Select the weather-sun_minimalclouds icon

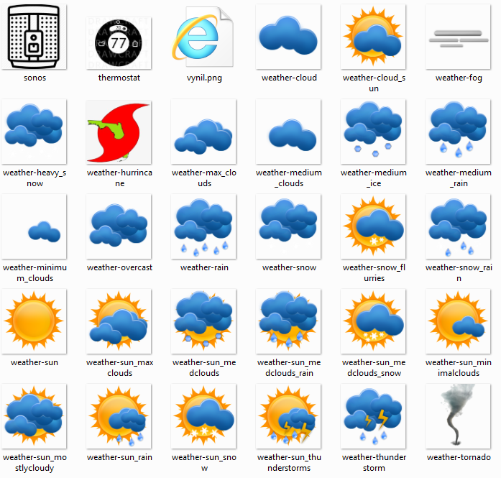click(x=458, y=321)
